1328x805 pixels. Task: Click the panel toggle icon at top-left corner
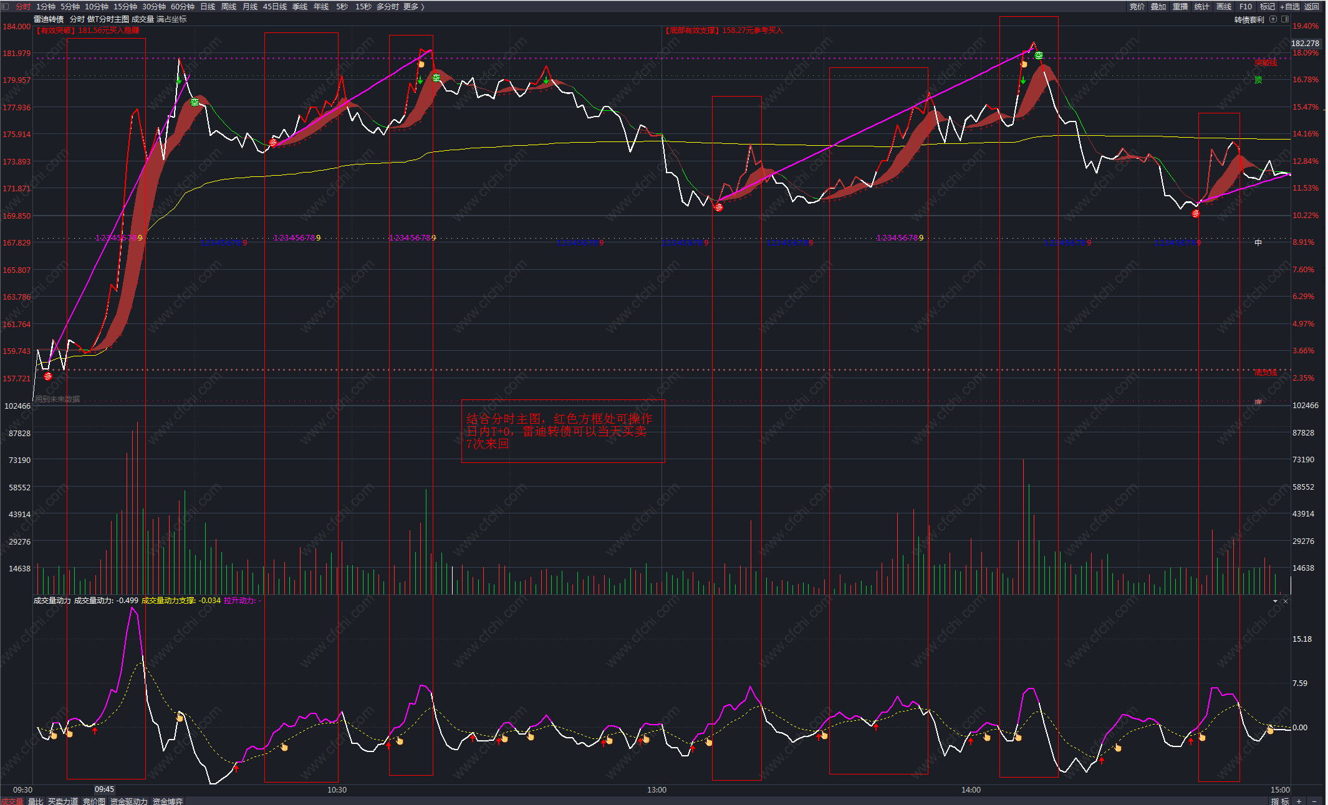tap(5, 6)
